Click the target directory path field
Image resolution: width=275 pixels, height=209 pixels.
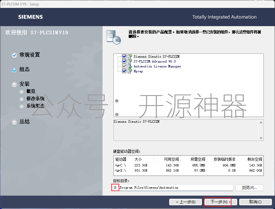point(173,188)
